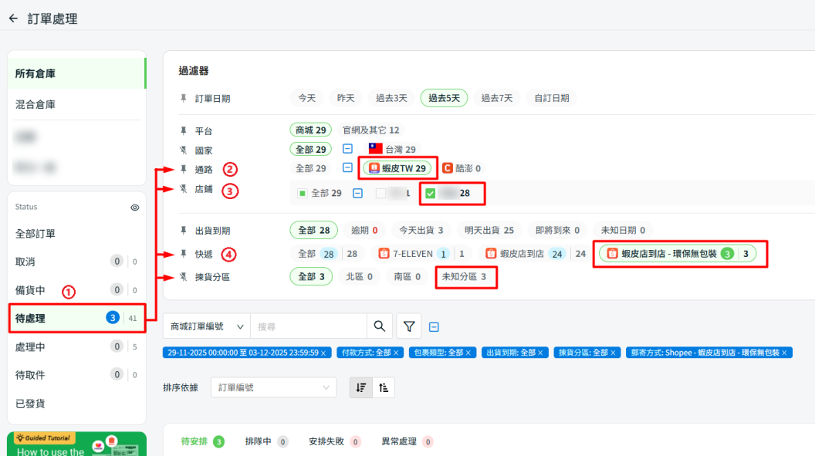Click into the 搜尋 search field

309,326
